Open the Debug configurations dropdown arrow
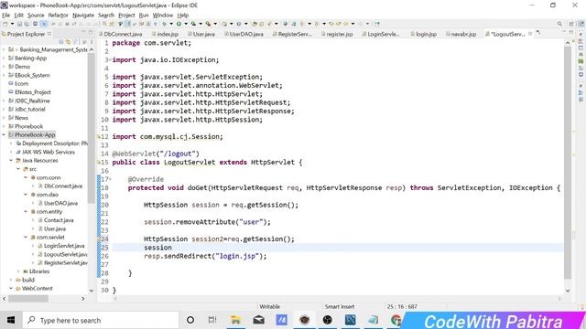This screenshot has width=586, height=329. click(171, 24)
